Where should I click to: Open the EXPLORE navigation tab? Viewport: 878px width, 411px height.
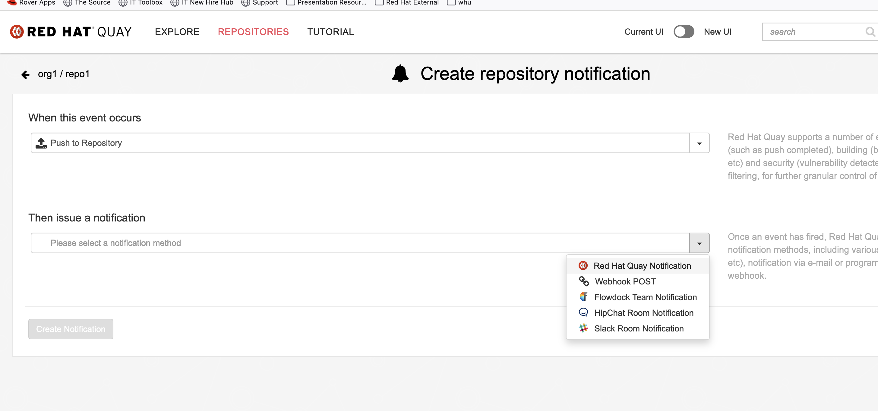tap(177, 32)
